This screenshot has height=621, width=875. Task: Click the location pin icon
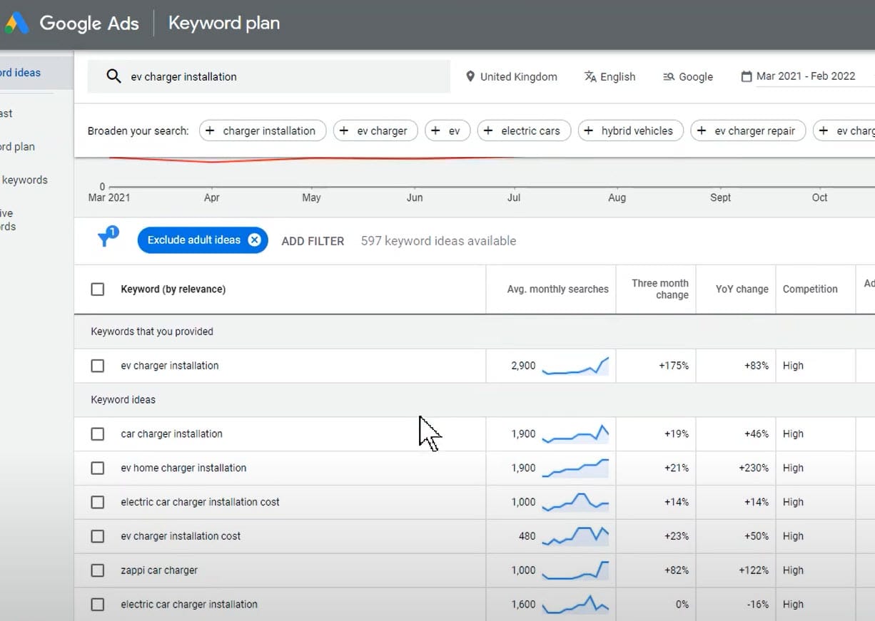(x=470, y=76)
